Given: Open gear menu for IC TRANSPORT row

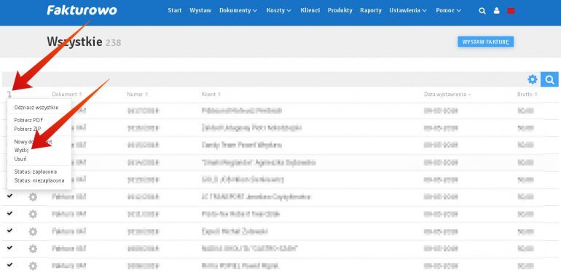Looking at the screenshot, I should coord(33,196).
